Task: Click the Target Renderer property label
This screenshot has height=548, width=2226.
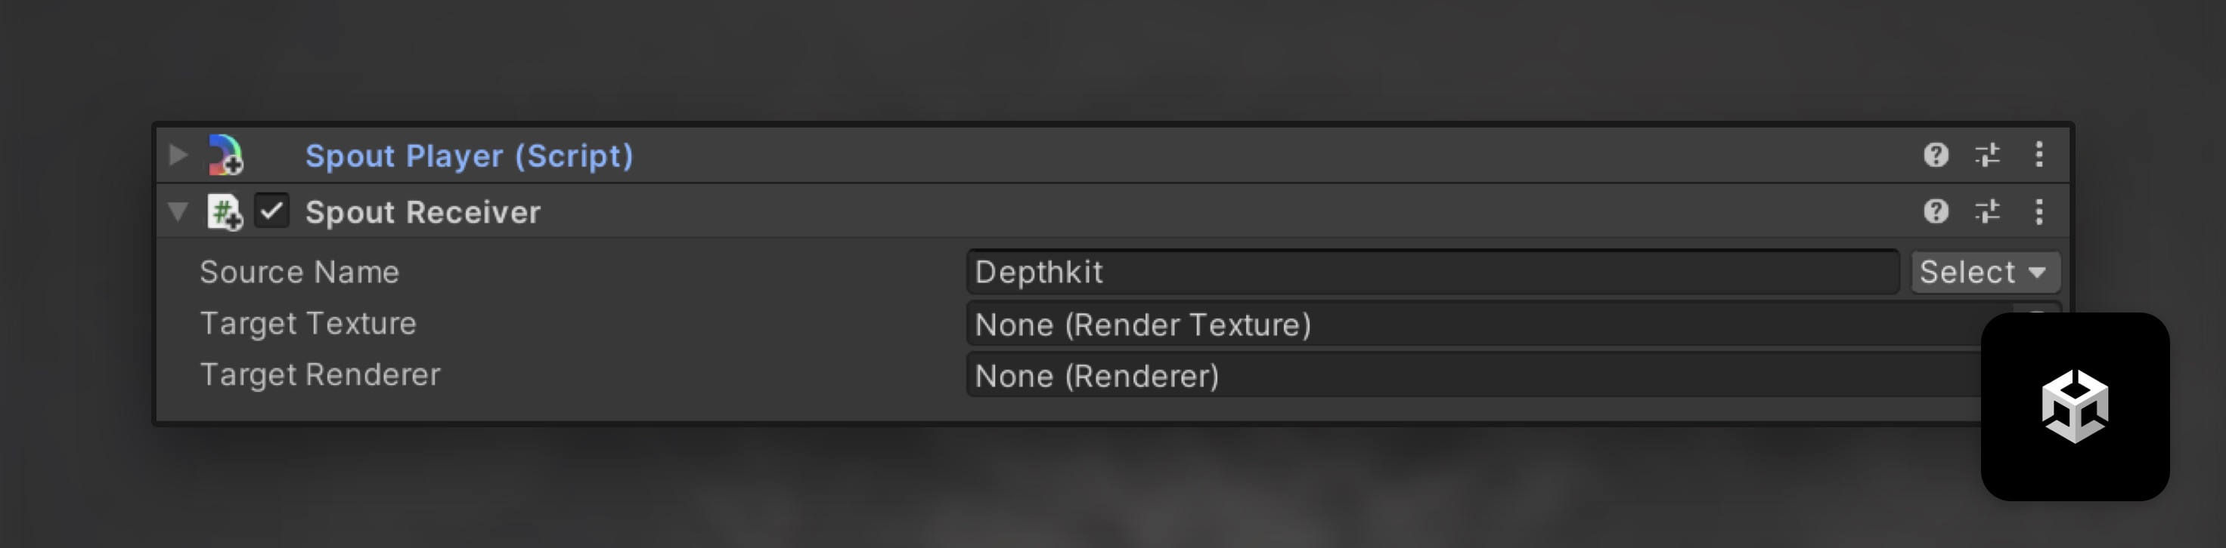Action: tap(320, 374)
